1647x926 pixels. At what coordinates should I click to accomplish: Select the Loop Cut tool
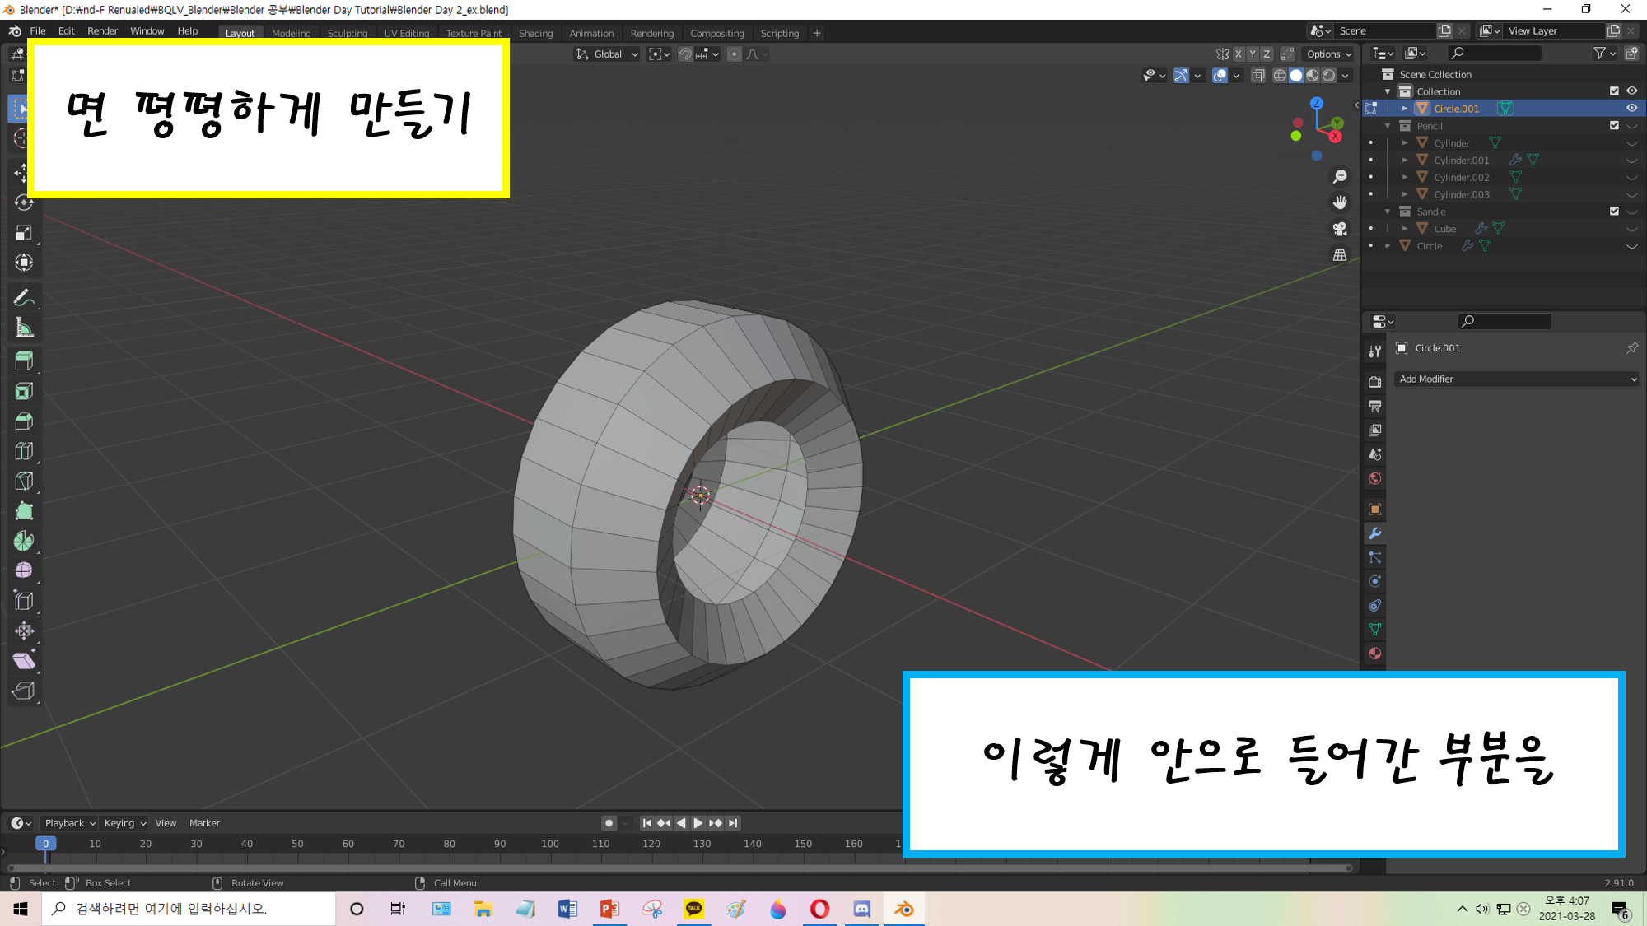[24, 451]
